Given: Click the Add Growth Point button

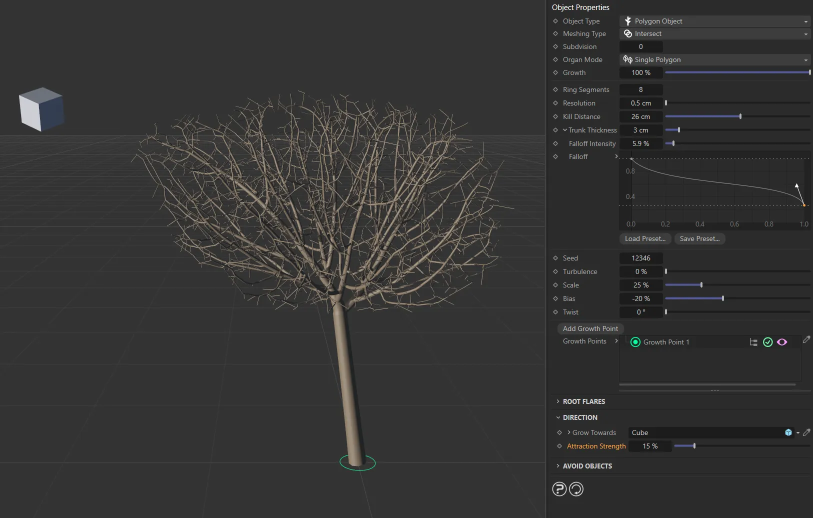Looking at the screenshot, I should point(590,328).
